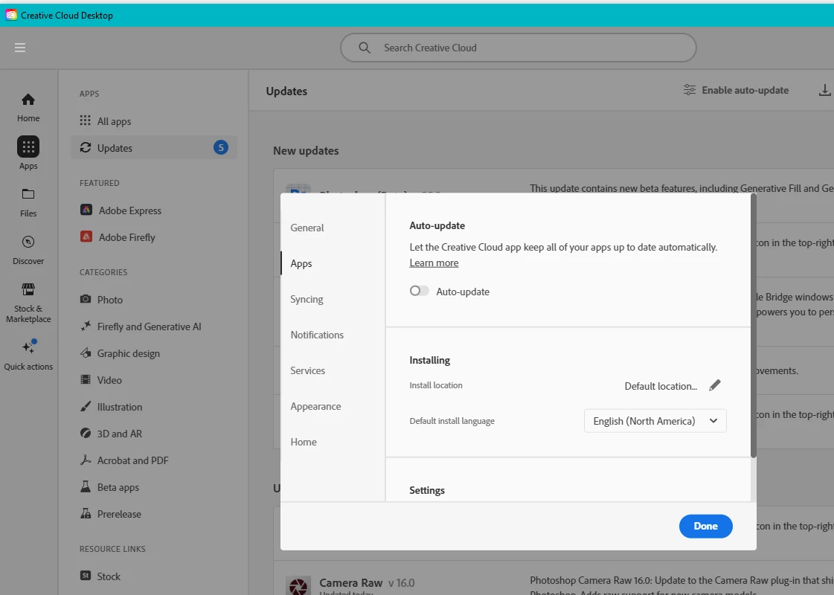Click the New updates heading
Viewport: 834px width, 595px height.
click(306, 150)
